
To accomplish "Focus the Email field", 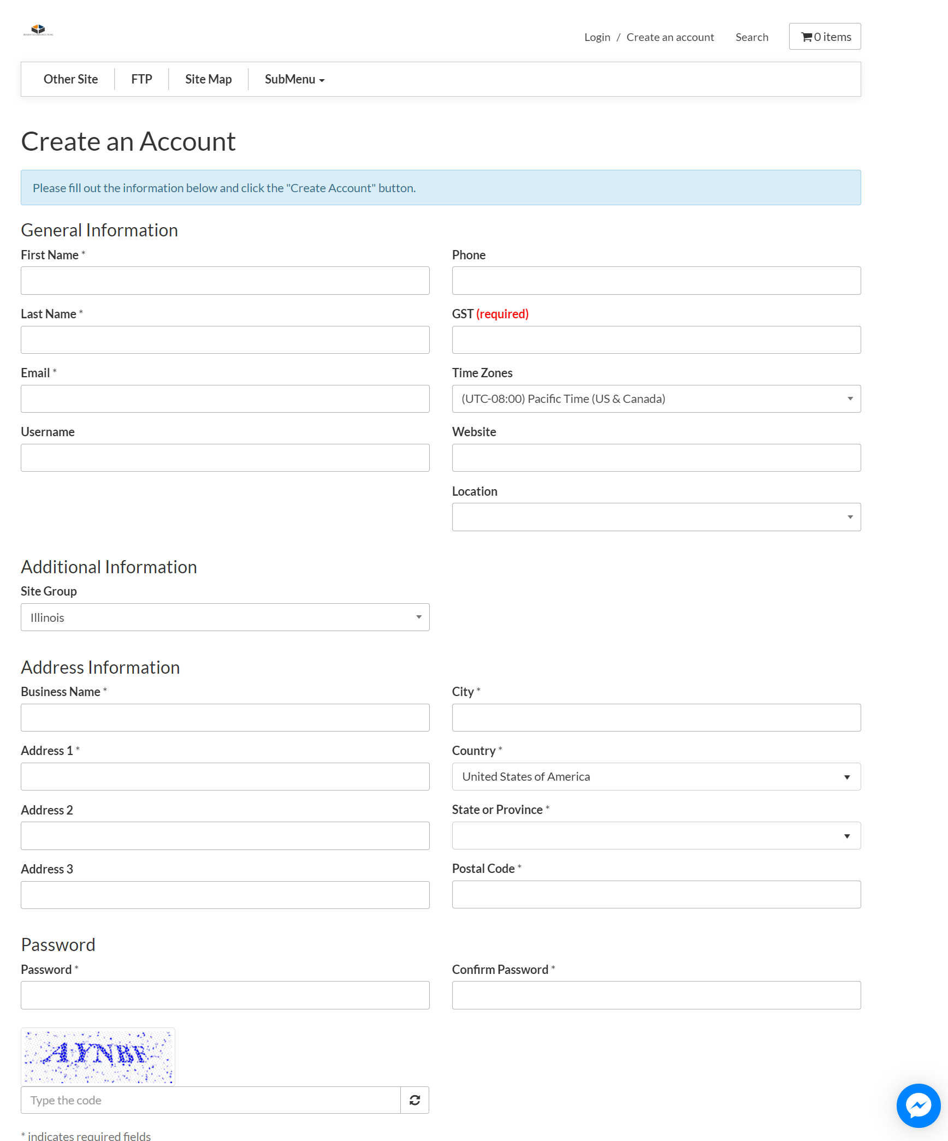I will pyautogui.click(x=225, y=399).
